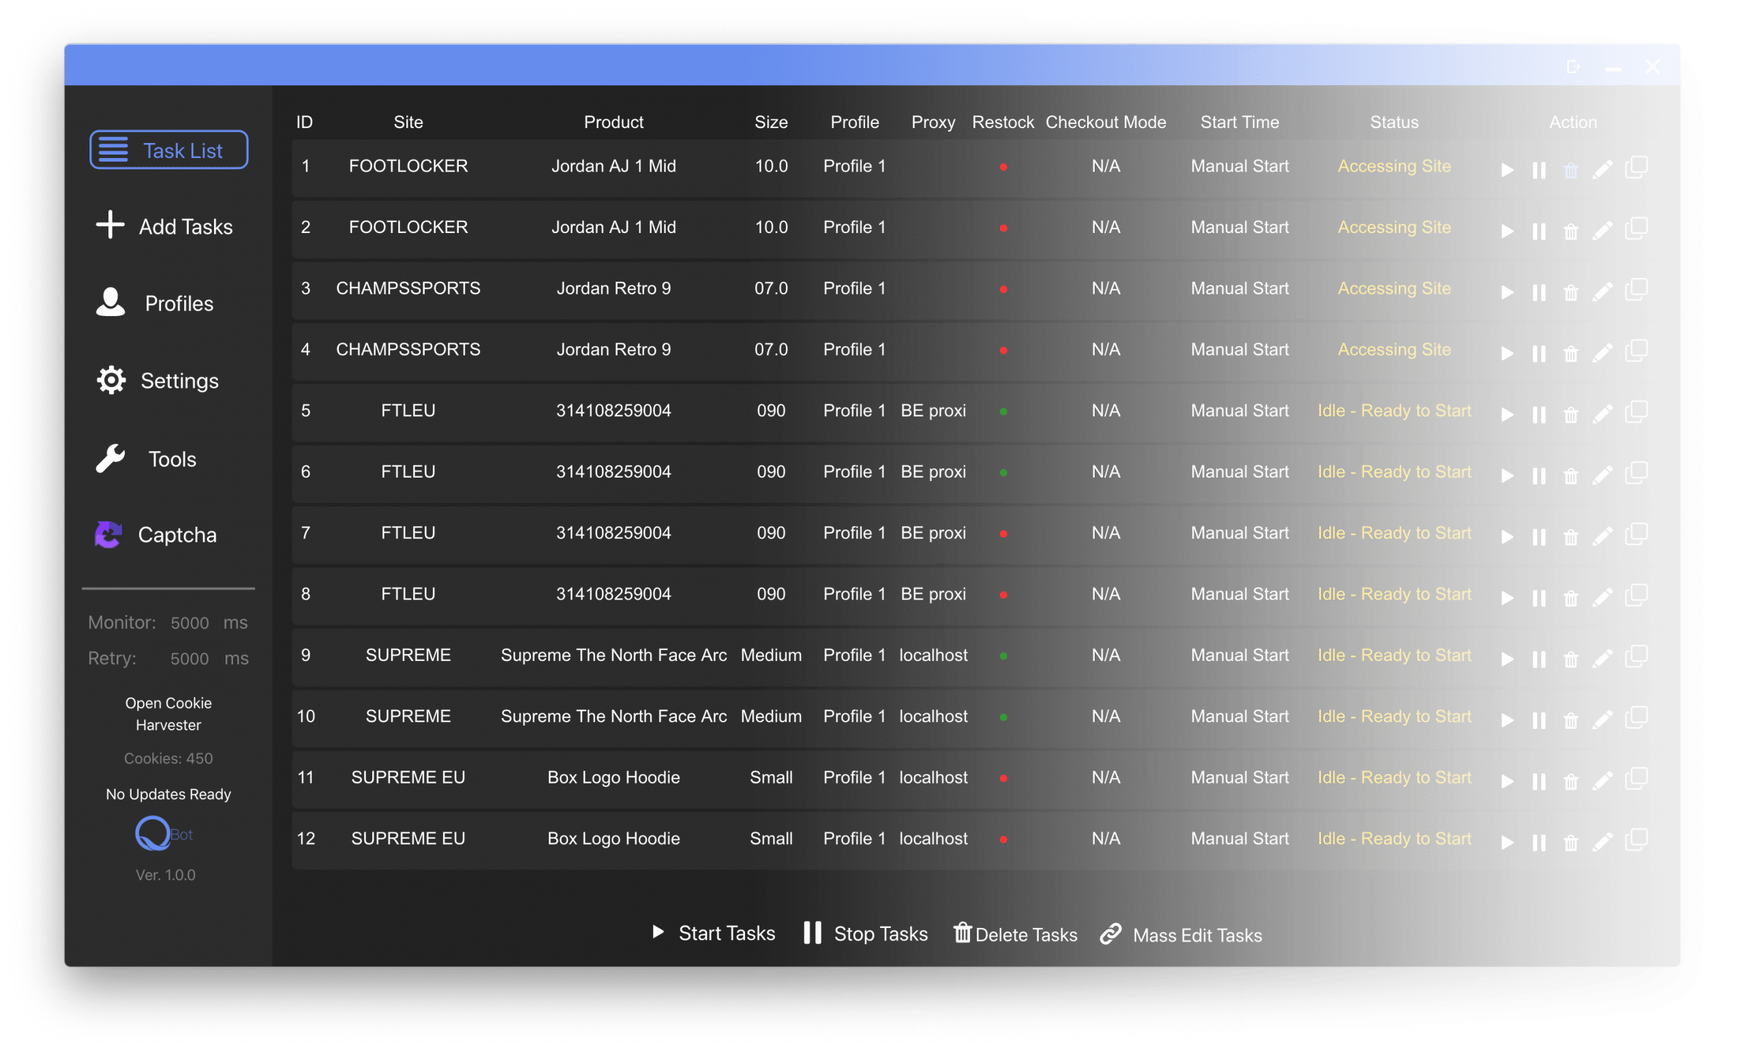The height and width of the screenshot is (1052, 1745).
Task: Click the Status column header
Action: [x=1394, y=122]
